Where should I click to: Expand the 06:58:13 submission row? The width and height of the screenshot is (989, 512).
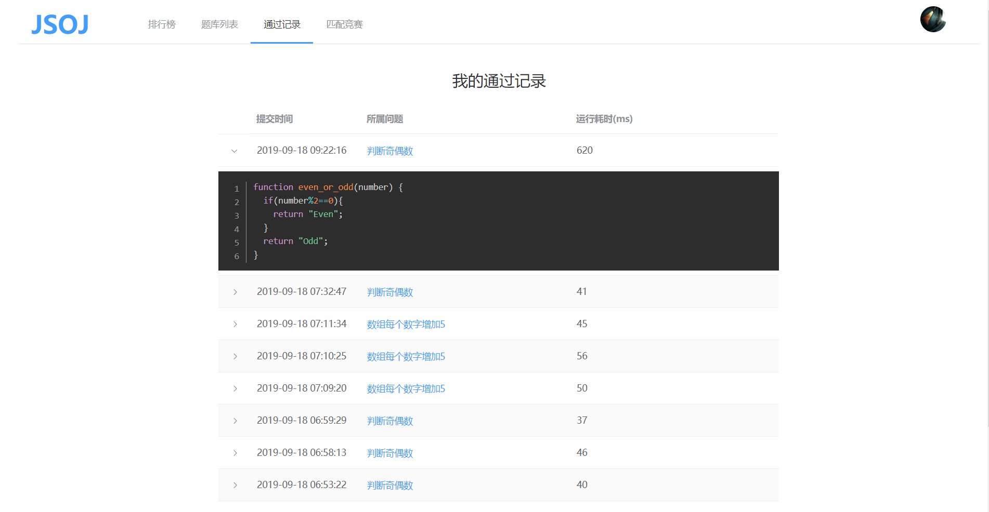(235, 453)
